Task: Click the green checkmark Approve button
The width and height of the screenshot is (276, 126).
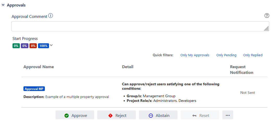Action: tap(75, 115)
